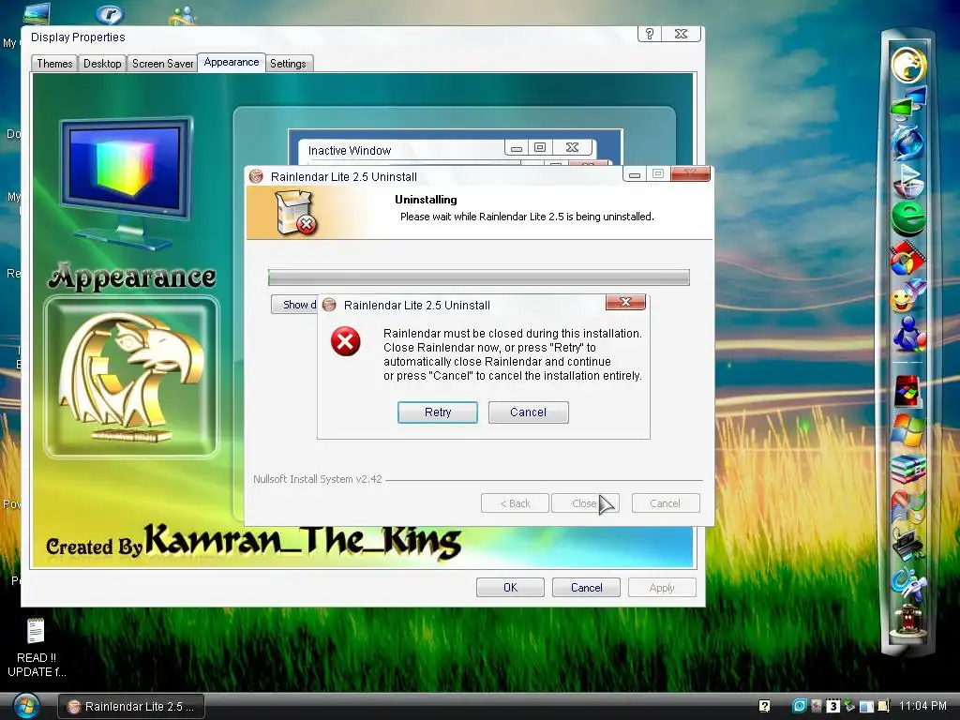Click the red error X icon in the dialog
This screenshot has height=720, width=960.
(346, 341)
